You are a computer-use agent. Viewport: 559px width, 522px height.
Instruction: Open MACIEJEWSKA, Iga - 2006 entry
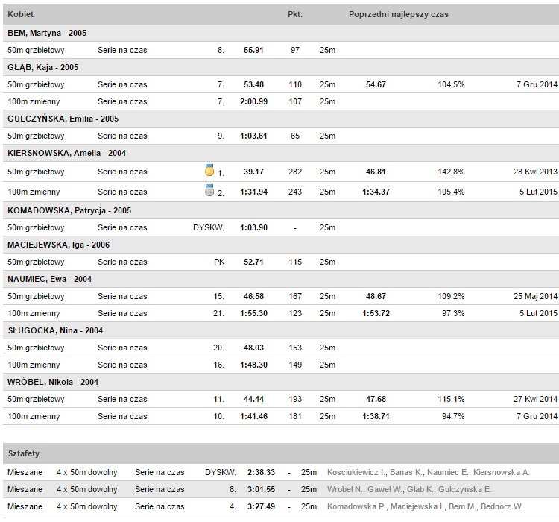point(58,245)
